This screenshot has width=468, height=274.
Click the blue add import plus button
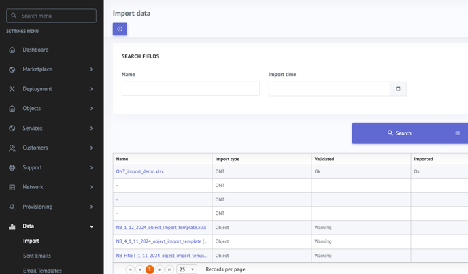[x=120, y=29]
